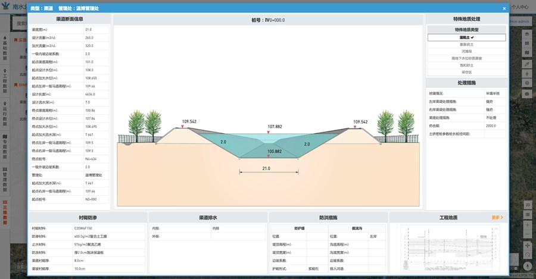Choose 采空区 in geology type list
Screen dimensions: 536x279
[466, 72]
